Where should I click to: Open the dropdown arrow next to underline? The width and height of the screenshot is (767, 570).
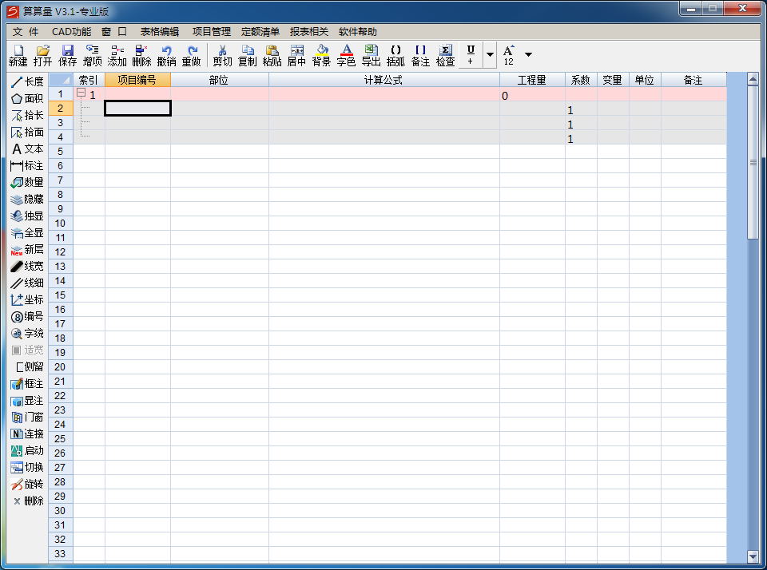coord(490,55)
